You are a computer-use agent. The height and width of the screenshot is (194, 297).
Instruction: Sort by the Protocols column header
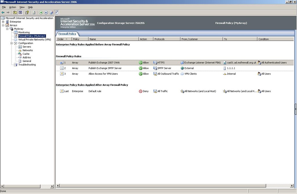click(x=167, y=39)
